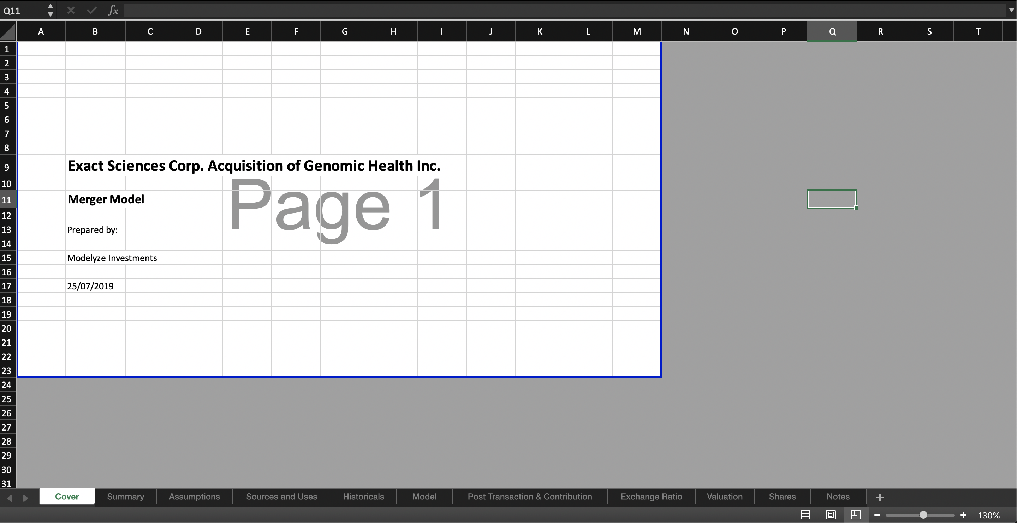Select column Q header
This screenshot has height=523, width=1017.
pyautogui.click(x=832, y=31)
